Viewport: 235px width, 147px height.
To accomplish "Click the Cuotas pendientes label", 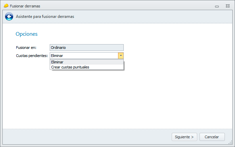I will click(x=32, y=56).
